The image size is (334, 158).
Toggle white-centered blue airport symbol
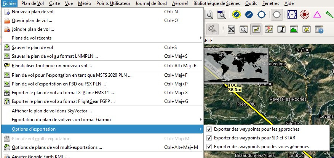[261, 15]
